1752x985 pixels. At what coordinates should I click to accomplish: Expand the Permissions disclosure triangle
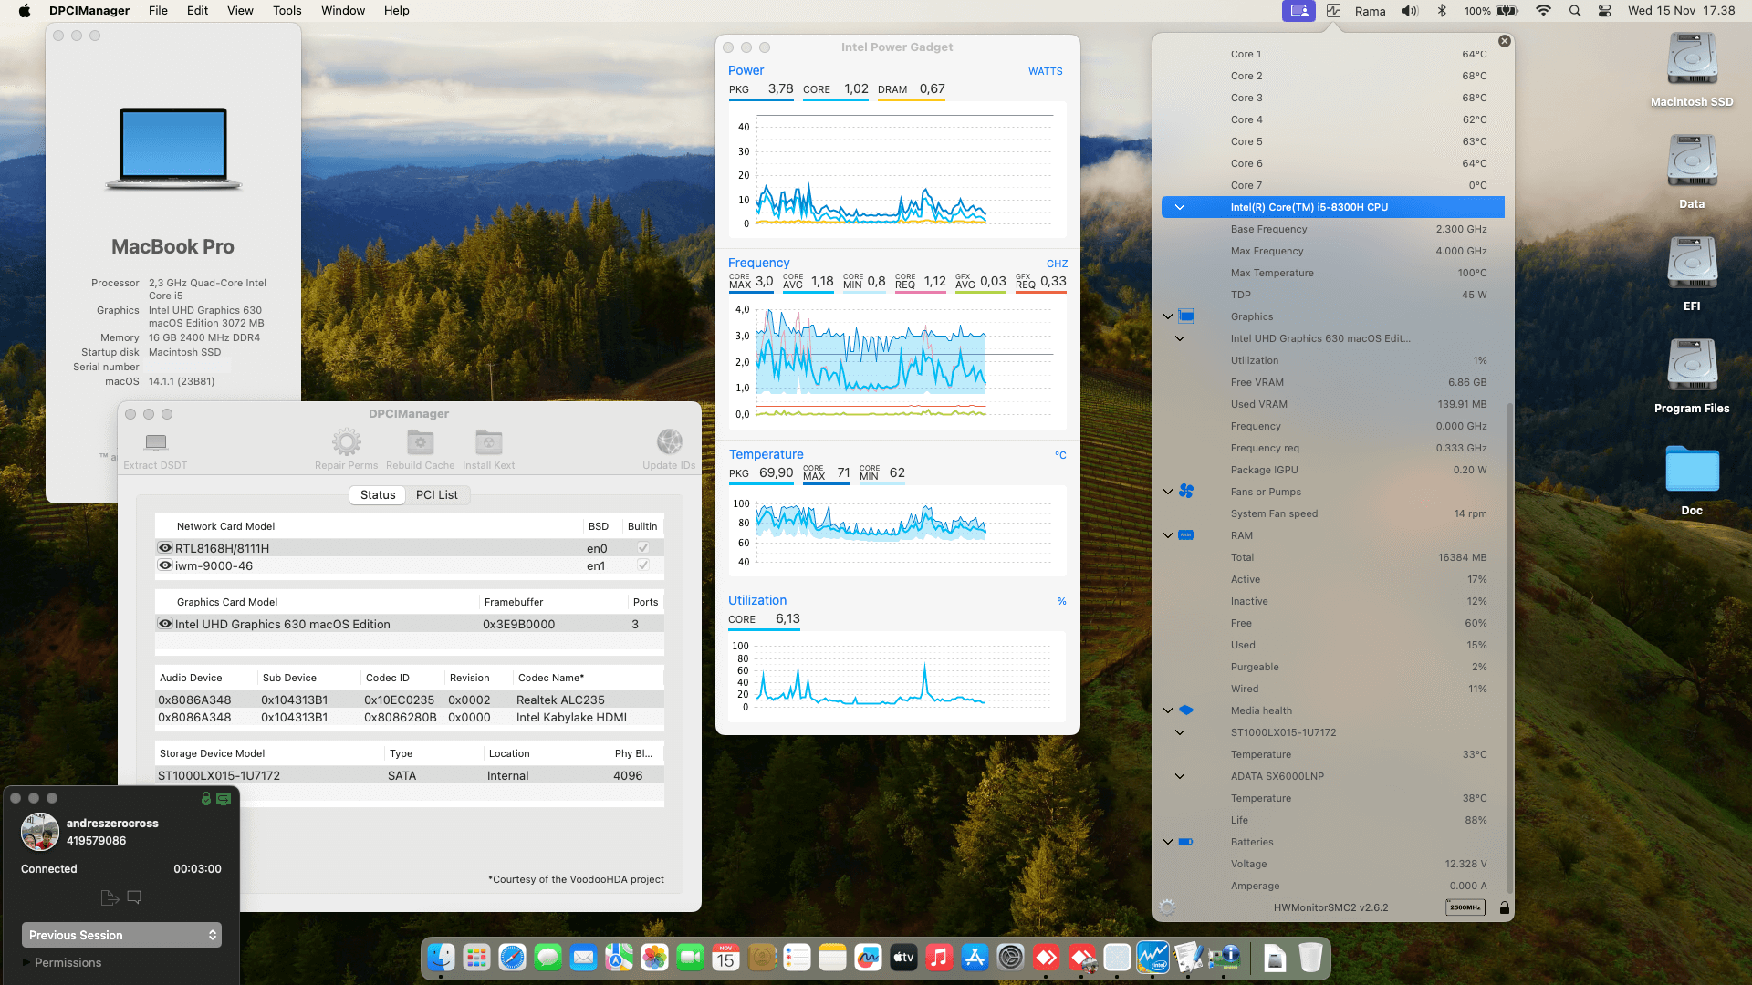click(x=26, y=962)
